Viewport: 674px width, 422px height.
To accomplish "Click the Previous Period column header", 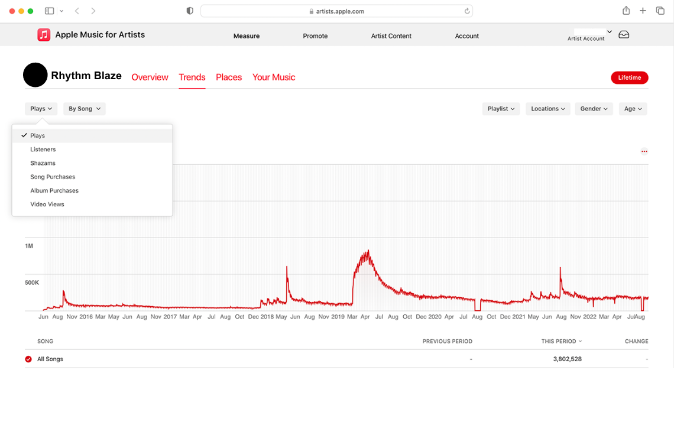I will (448, 341).
